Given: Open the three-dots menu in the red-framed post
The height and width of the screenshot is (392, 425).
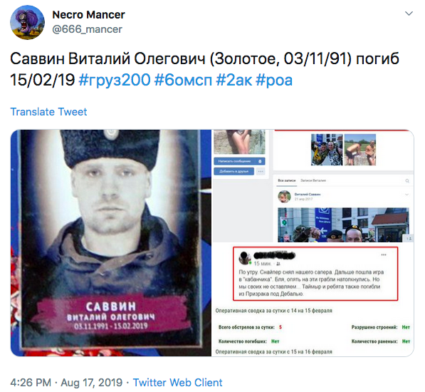Looking at the screenshot, I should 384,254.
